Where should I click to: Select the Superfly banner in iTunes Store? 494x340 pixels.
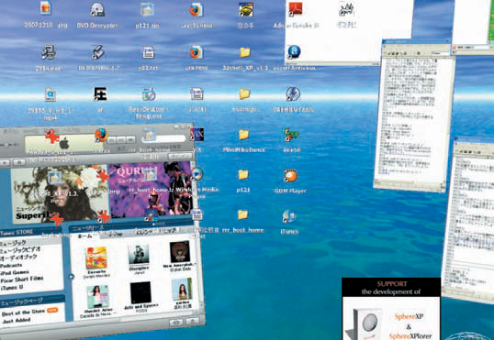click(x=60, y=193)
